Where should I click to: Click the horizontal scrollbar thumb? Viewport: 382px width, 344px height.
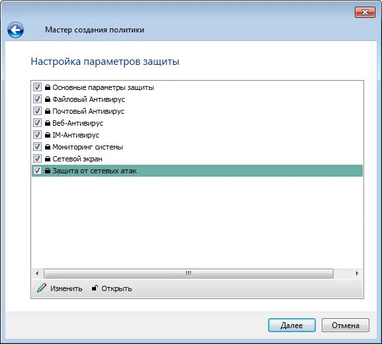click(x=189, y=273)
